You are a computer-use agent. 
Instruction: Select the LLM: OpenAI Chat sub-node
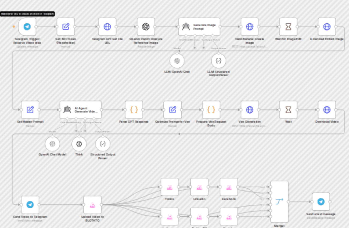pyautogui.click(x=177, y=61)
